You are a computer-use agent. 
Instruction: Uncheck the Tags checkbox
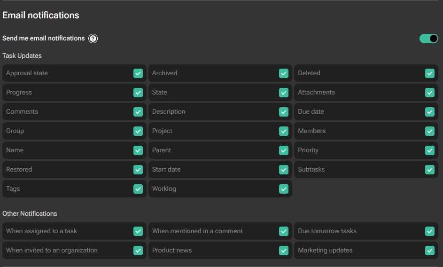click(x=138, y=189)
